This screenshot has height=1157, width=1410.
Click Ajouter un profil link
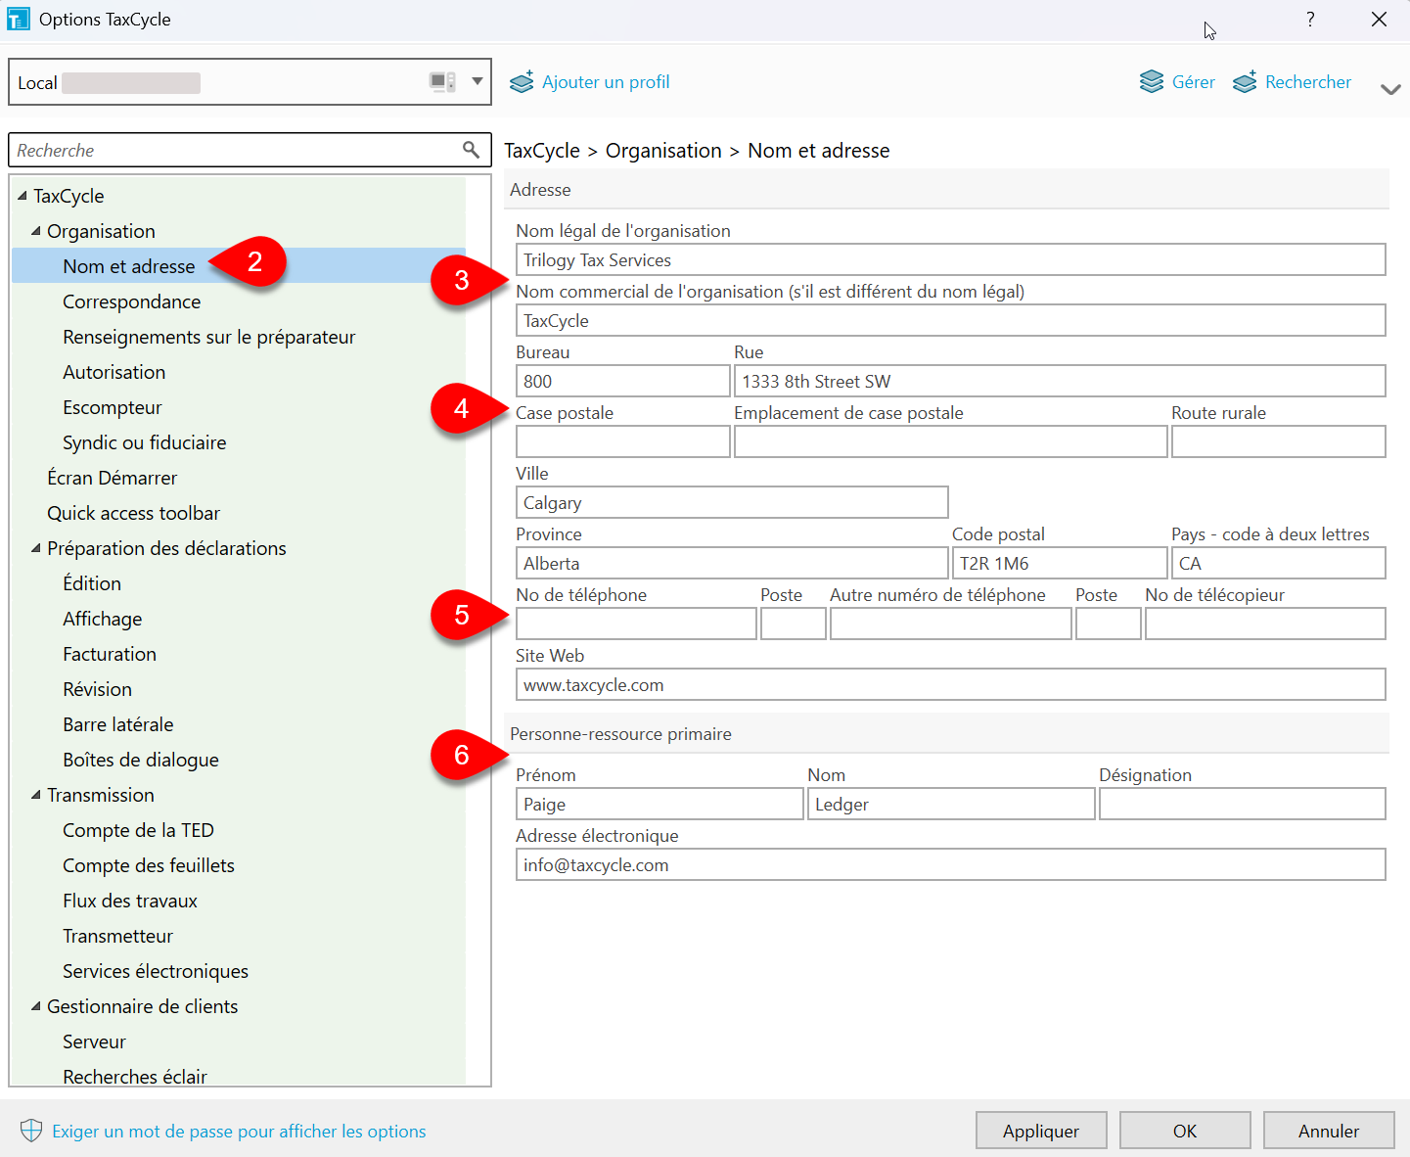[x=606, y=82]
